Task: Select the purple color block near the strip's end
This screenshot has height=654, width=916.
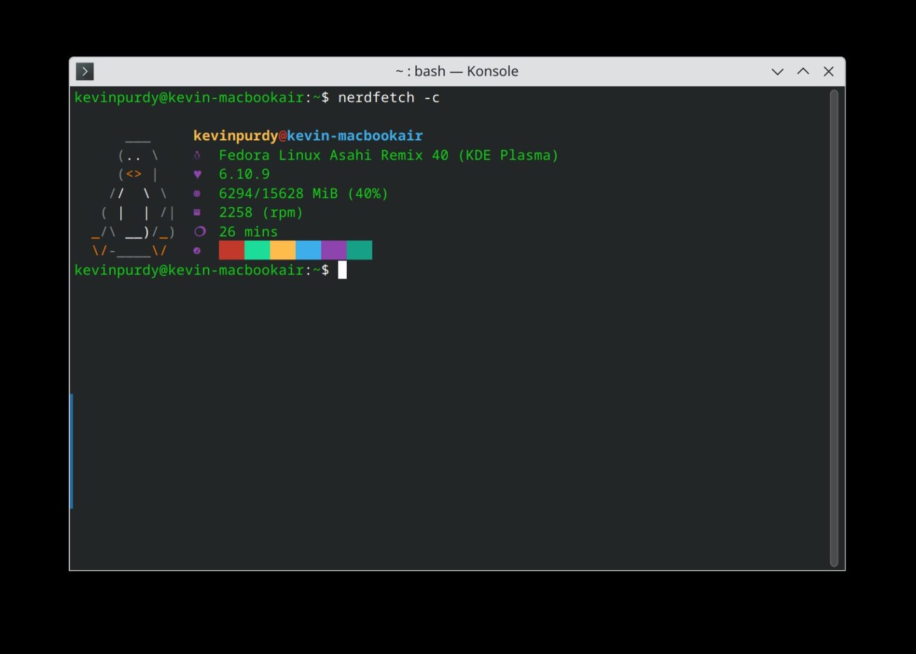Action: [x=333, y=250]
